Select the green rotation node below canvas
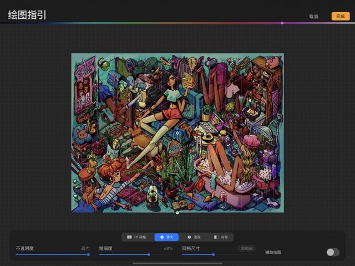The width and height of the screenshot is (355, 266). tap(177, 213)
